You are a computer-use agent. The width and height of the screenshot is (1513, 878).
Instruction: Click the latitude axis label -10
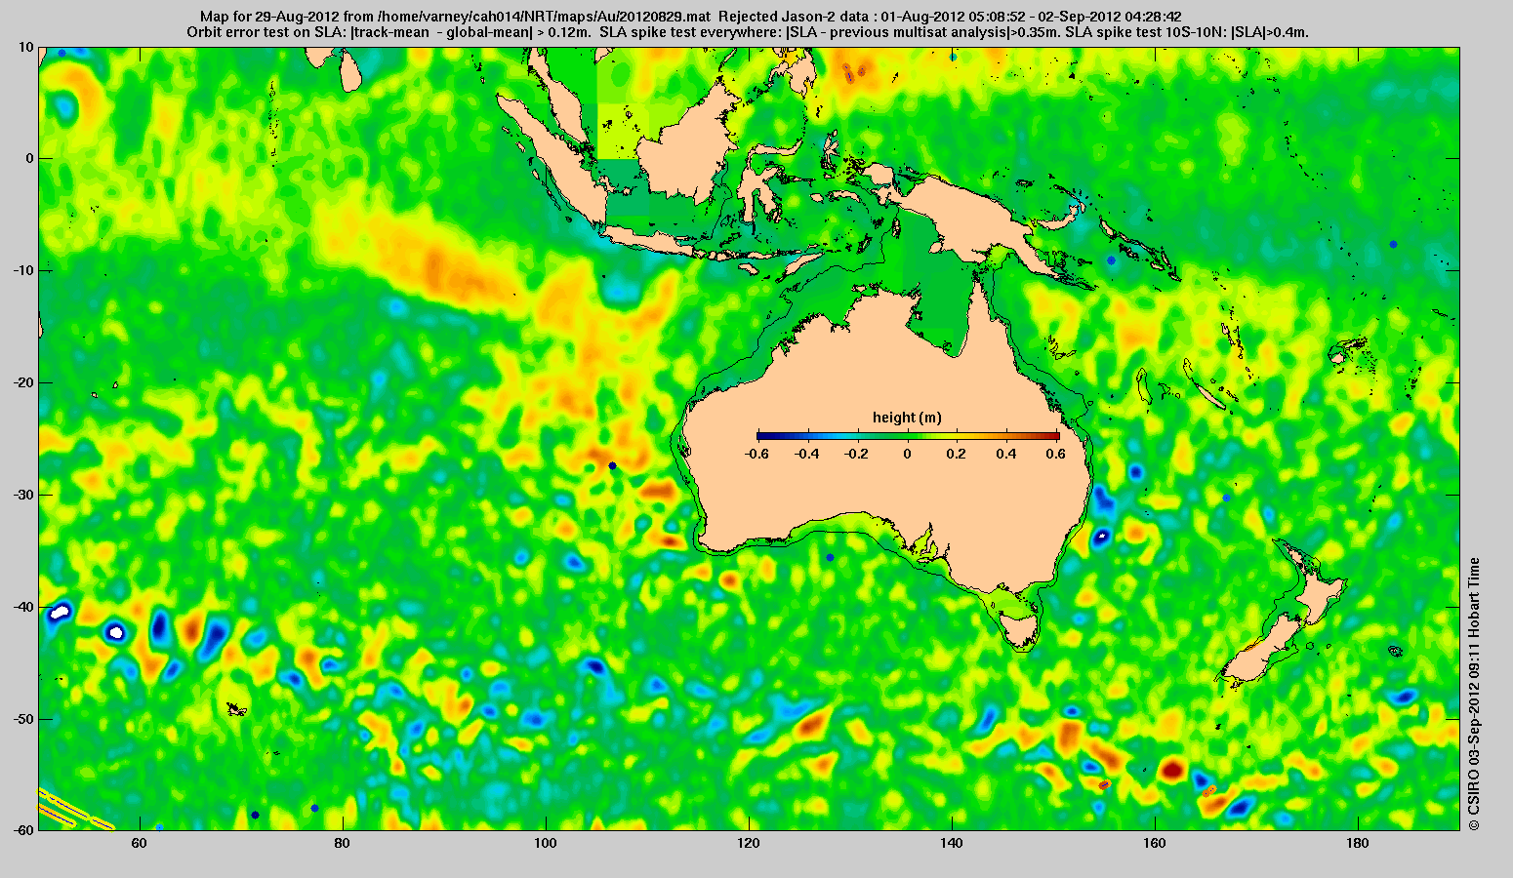(x=23, y=270)
